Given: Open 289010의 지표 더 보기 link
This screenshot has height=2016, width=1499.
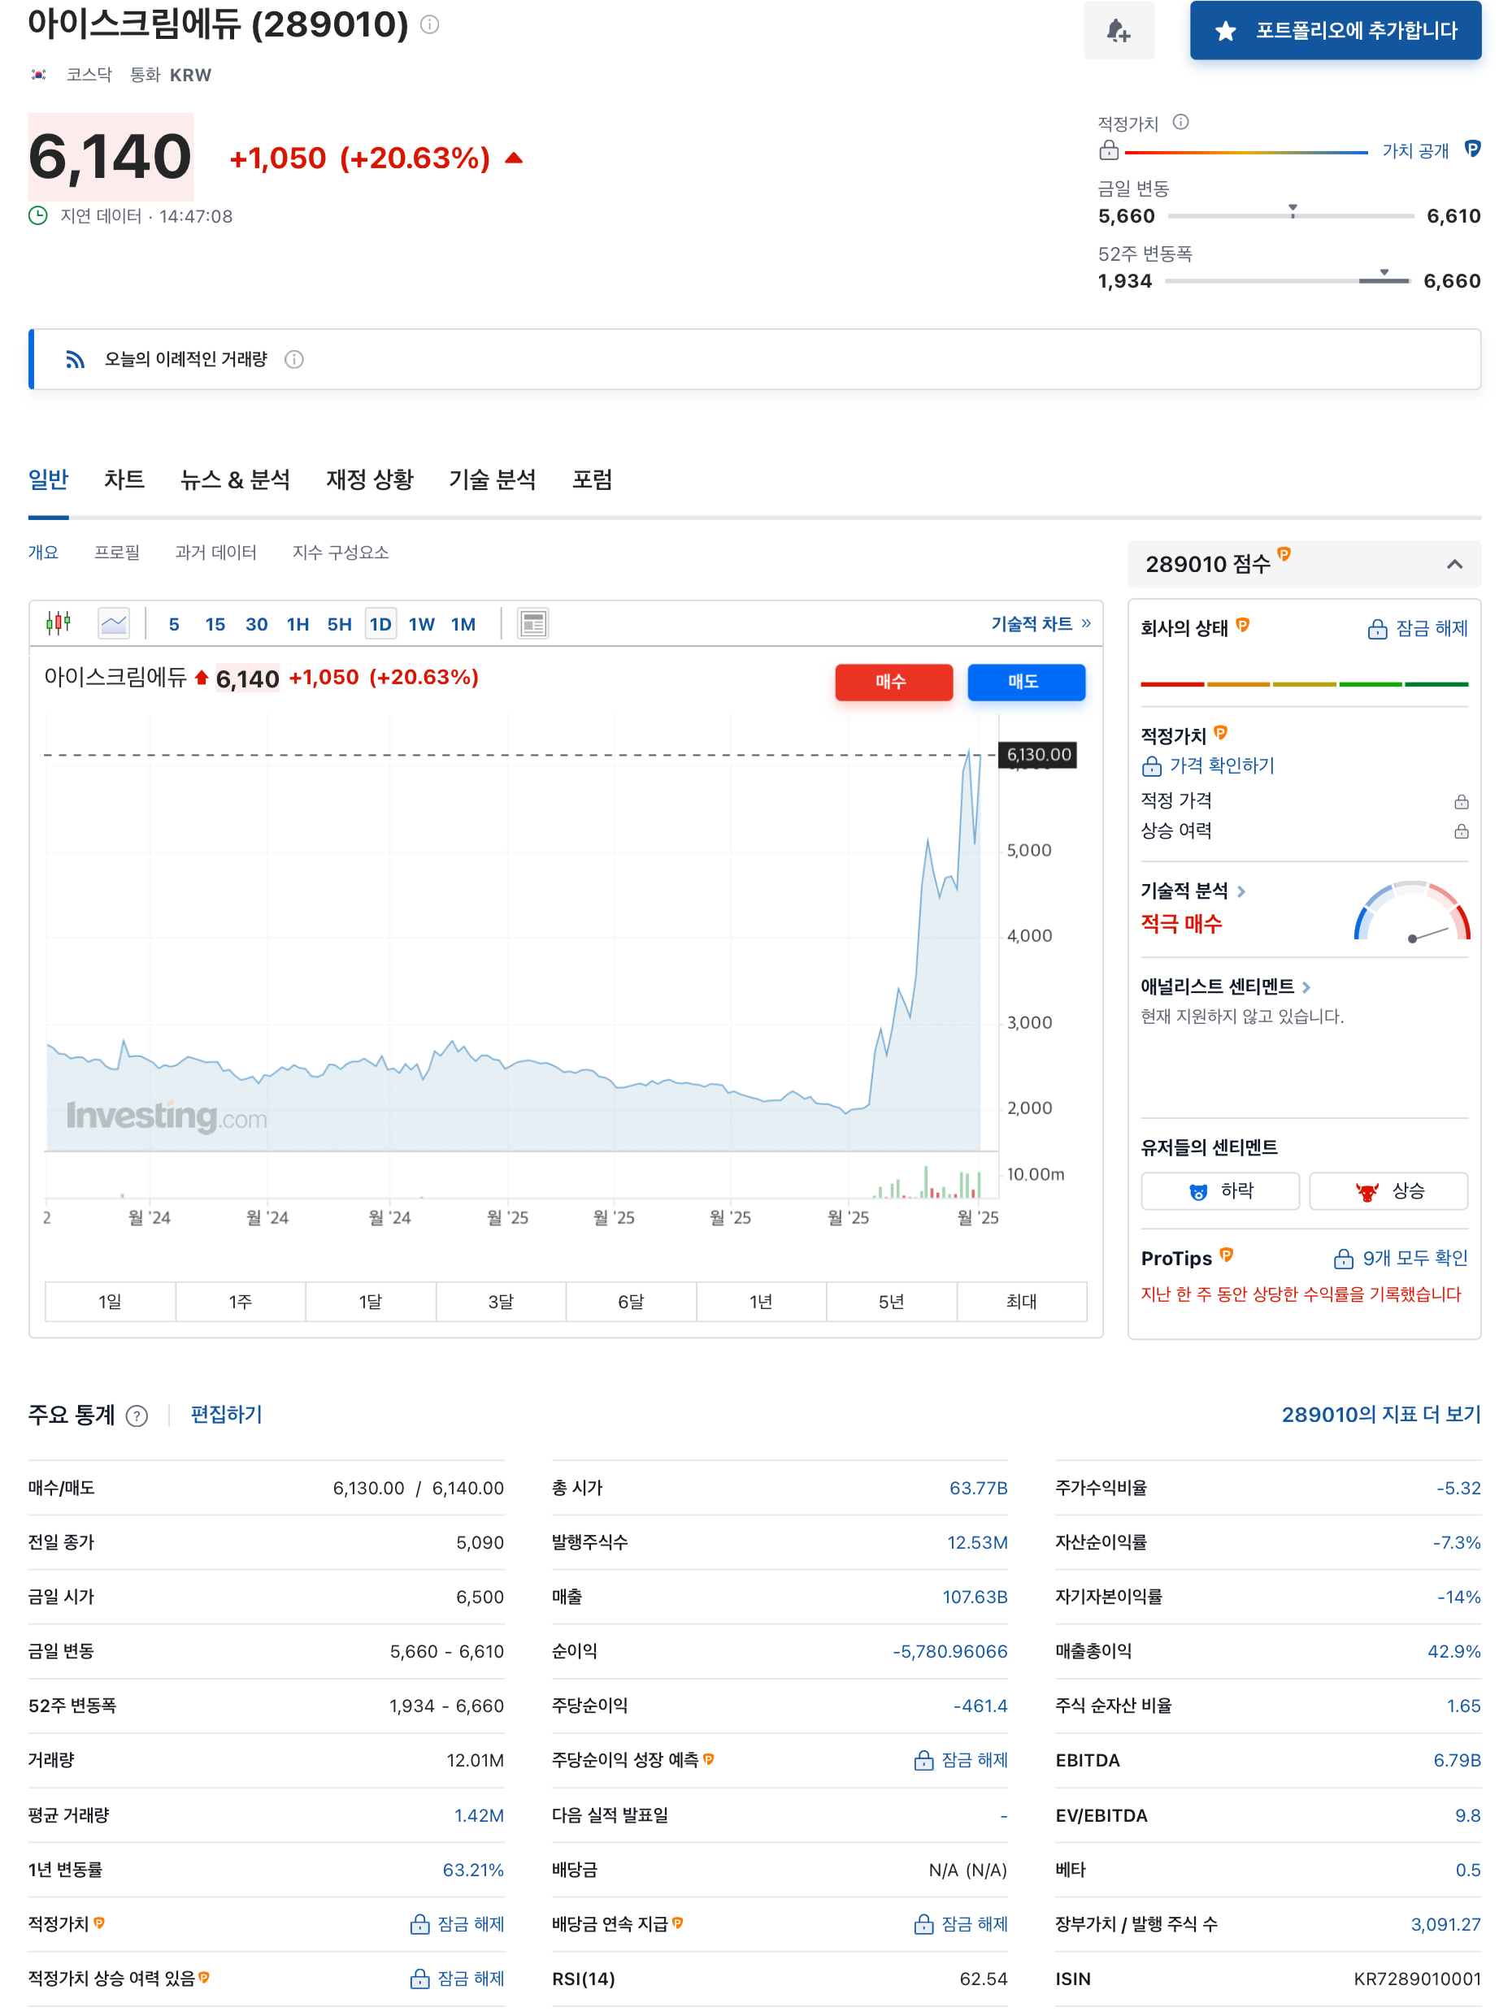Looking at the screenshot, I should [1380, 1414].
